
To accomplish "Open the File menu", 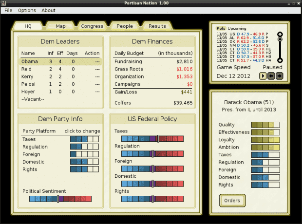I will (8, 10).
